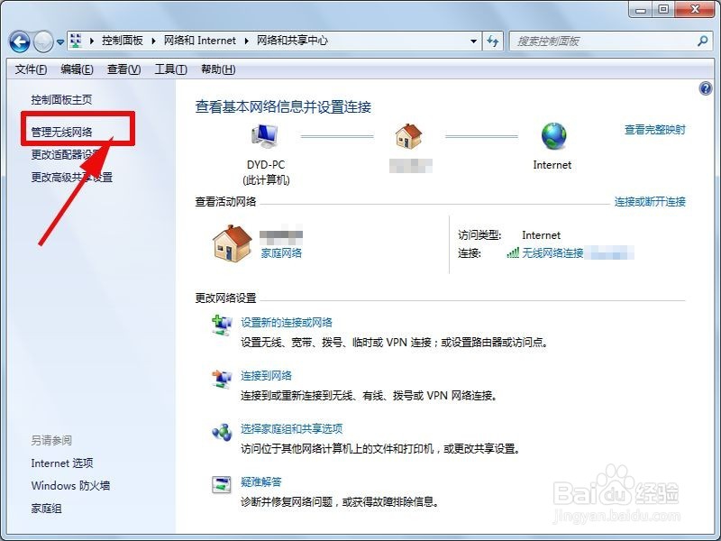Click 控制面板 breadcrumb segment
This screenshot has width=721, height=541.
(123, 41)
